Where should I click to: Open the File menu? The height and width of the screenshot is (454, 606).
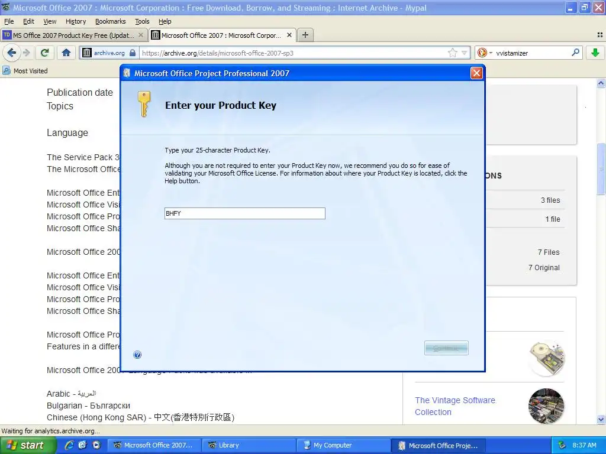pyautogui.click(x=8, y=21)
